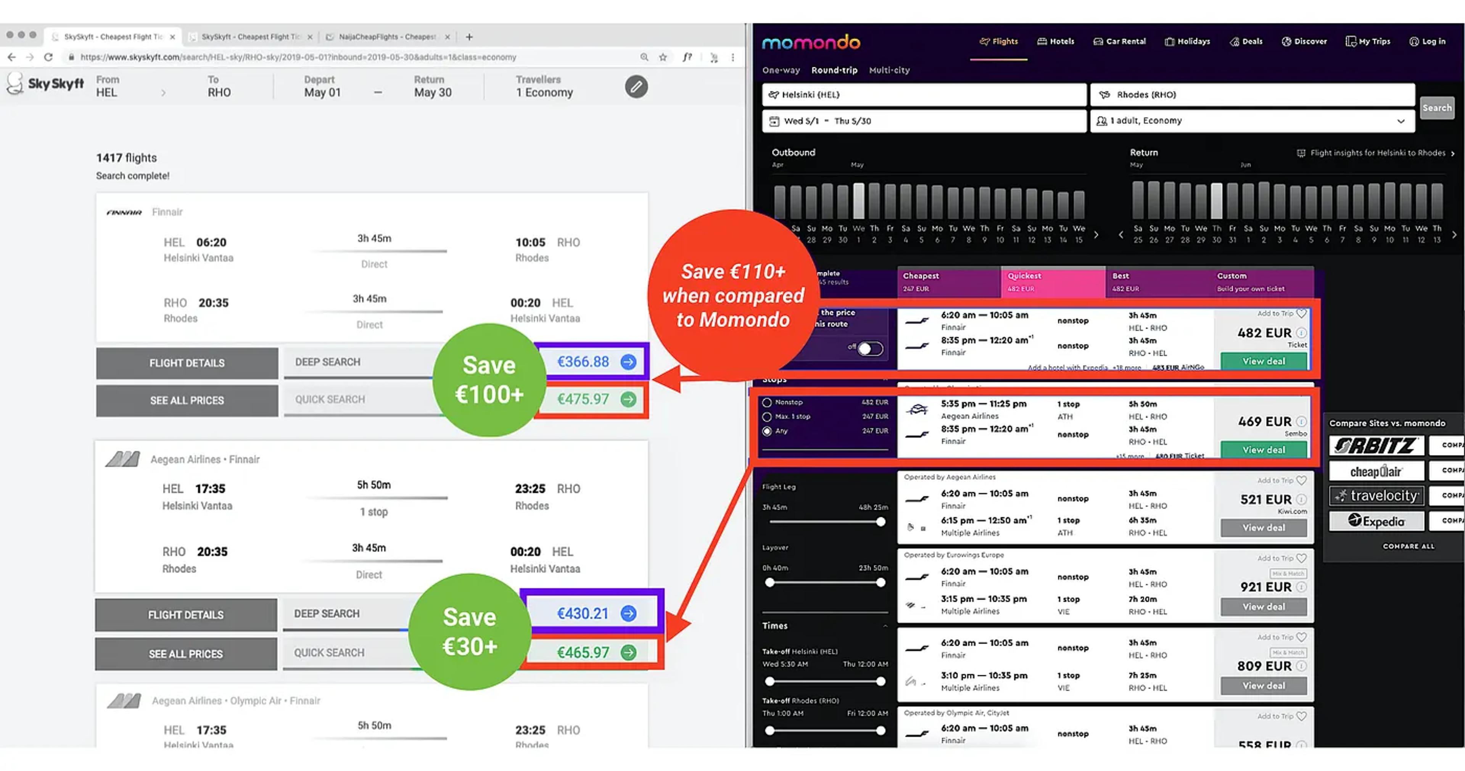This screenshot has height=771, width=1465.
Task: Click the Flight Leg duration slider handle
Action: 881,522
